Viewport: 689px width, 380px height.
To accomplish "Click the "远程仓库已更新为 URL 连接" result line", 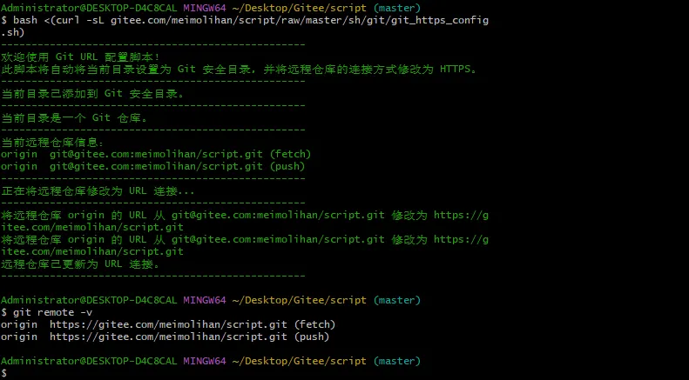I will coord(80,263).
